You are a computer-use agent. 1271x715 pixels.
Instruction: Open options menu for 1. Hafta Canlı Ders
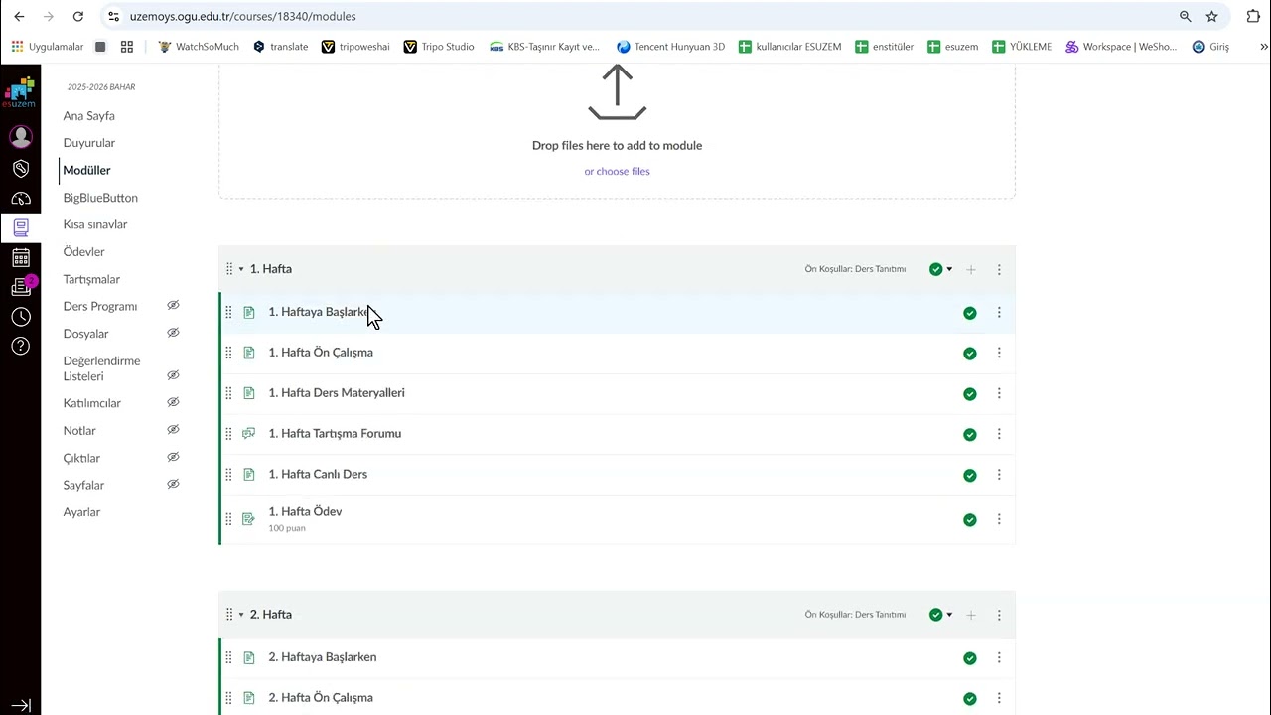[x=999, y=475]
